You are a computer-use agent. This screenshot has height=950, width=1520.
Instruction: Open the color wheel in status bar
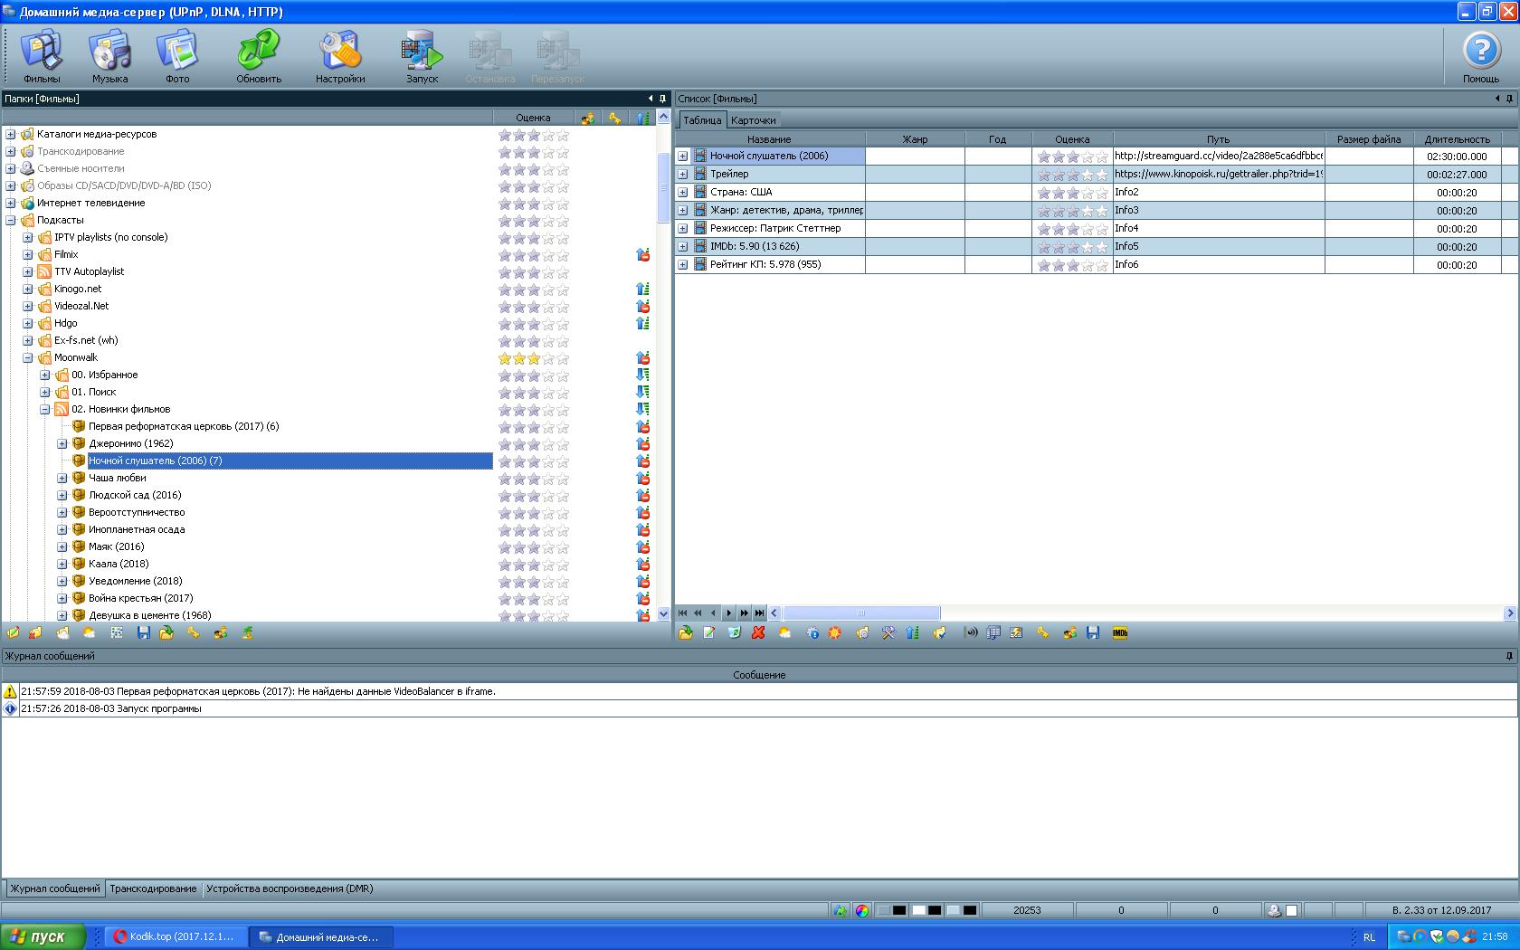(x=862, y=911)
